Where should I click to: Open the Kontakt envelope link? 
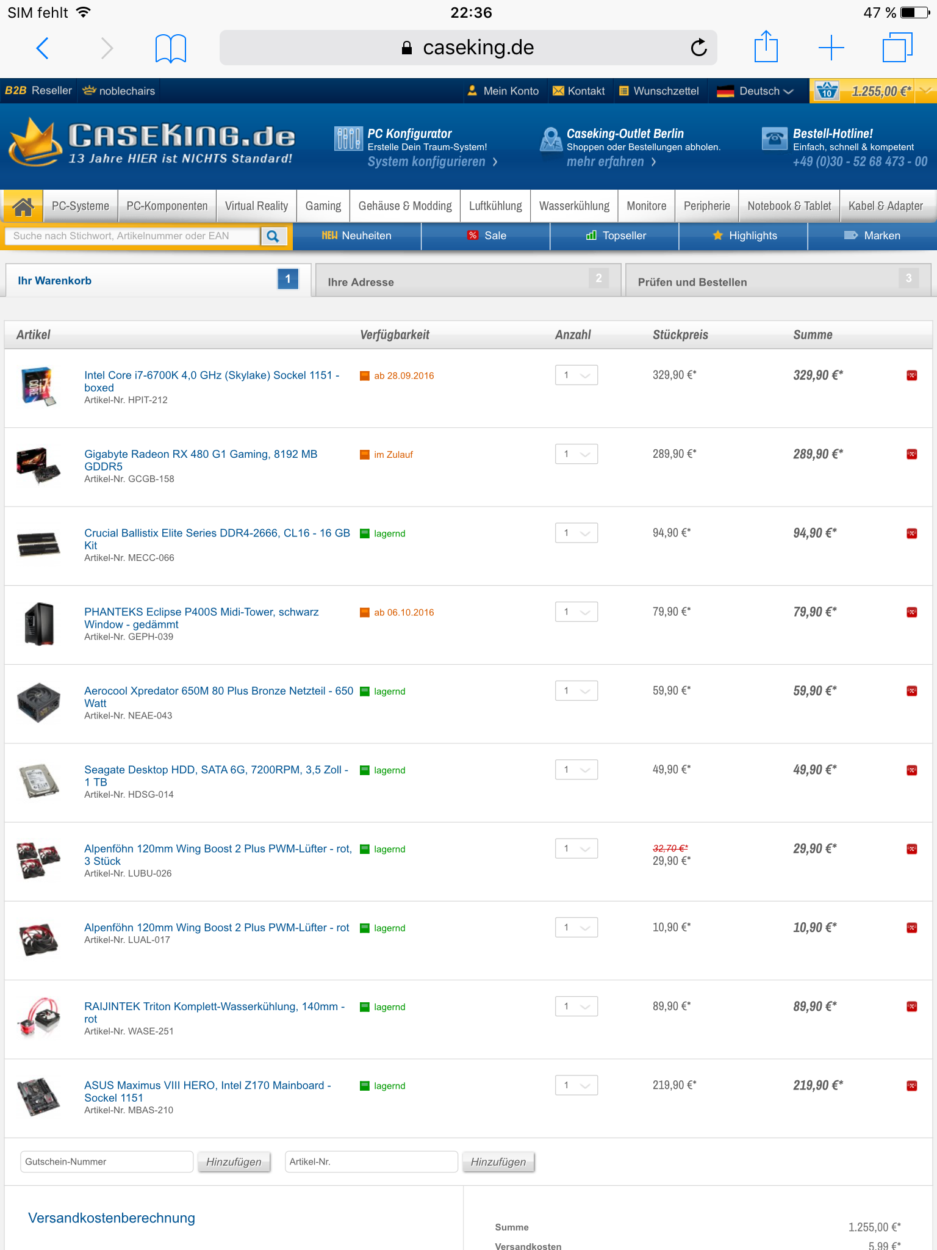tap(578, 91)
